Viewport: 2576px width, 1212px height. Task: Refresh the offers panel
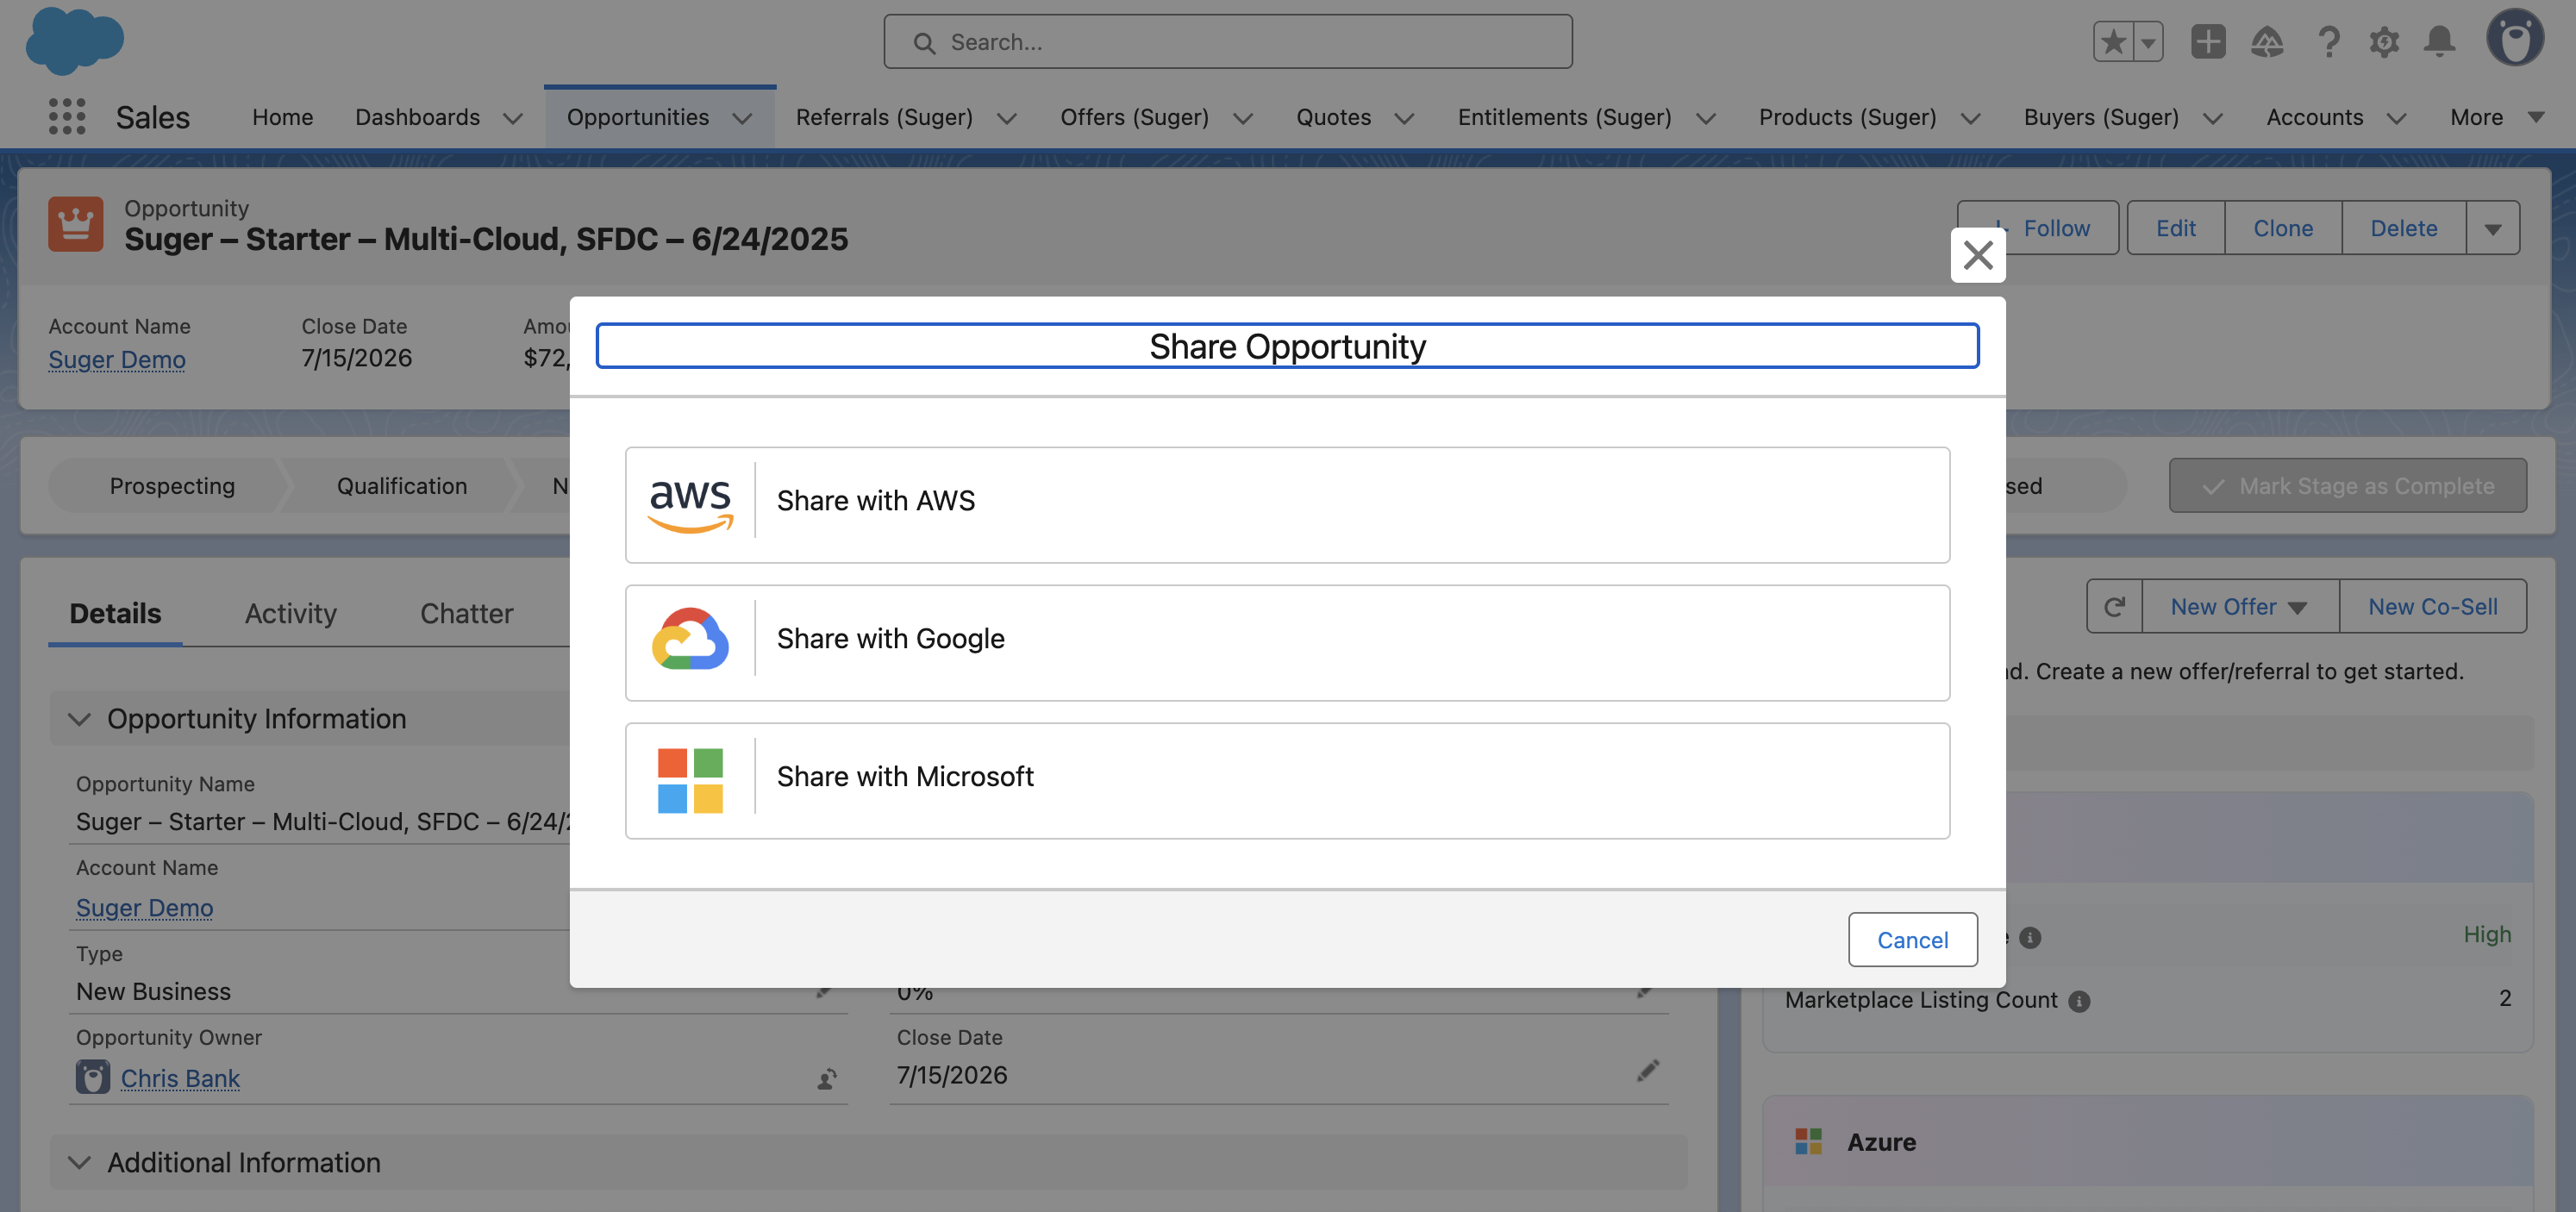[2114, 606]
